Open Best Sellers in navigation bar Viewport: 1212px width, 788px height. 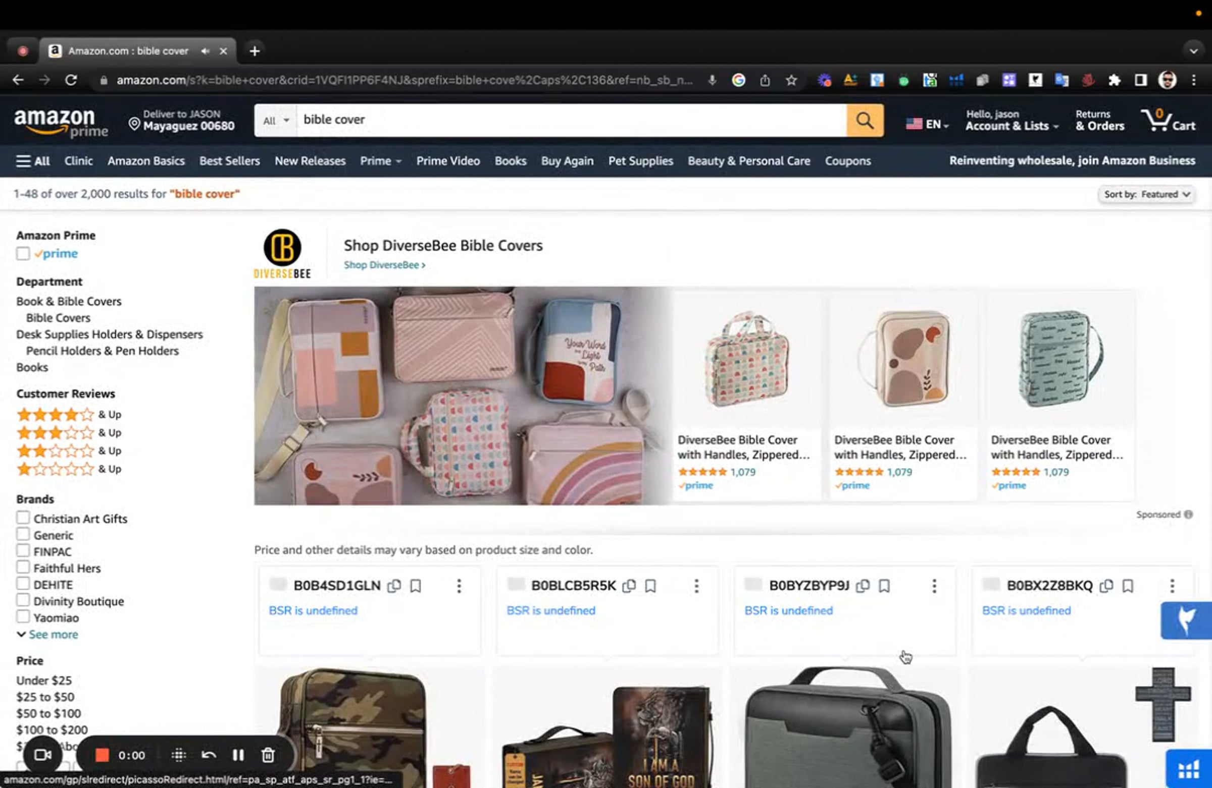(x=229, y=161)
